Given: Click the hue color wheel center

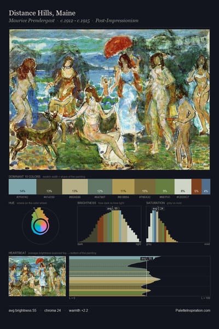Looking at the screenshot, I should (41, 226).
